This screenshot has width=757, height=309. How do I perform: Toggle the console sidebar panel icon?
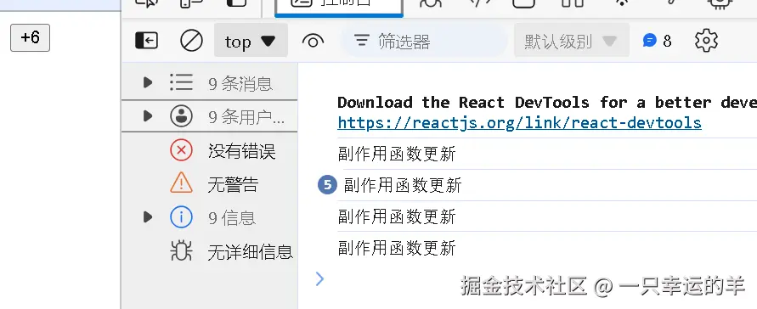(146, 41)
